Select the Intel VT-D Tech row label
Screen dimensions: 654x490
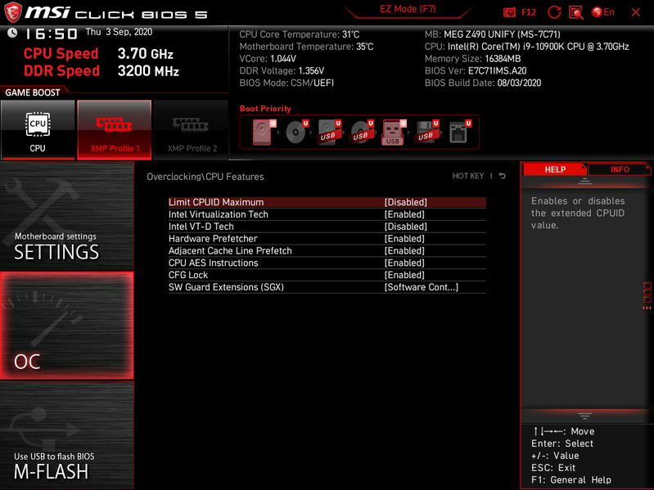[201, 227]
